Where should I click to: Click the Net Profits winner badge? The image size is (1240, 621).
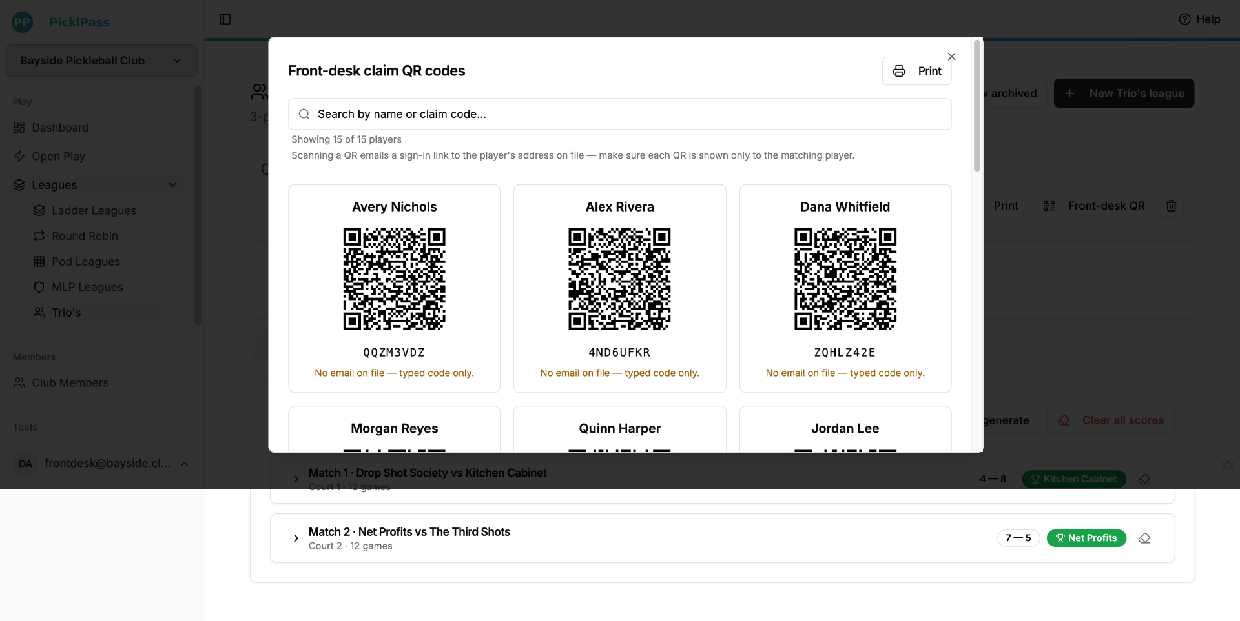coord(1086,538)
